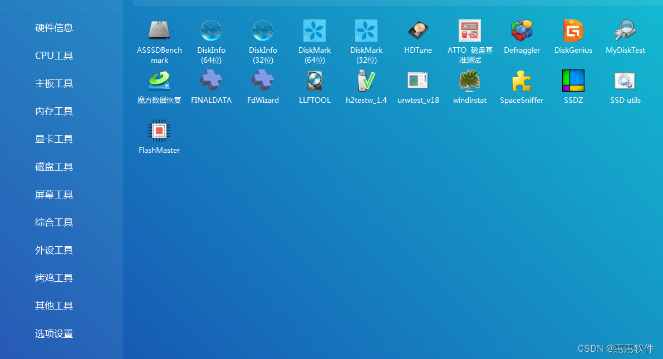Launch LLFTOOL low-level format tool
This screenshot has width=663, height=359.
pos(315,81)
